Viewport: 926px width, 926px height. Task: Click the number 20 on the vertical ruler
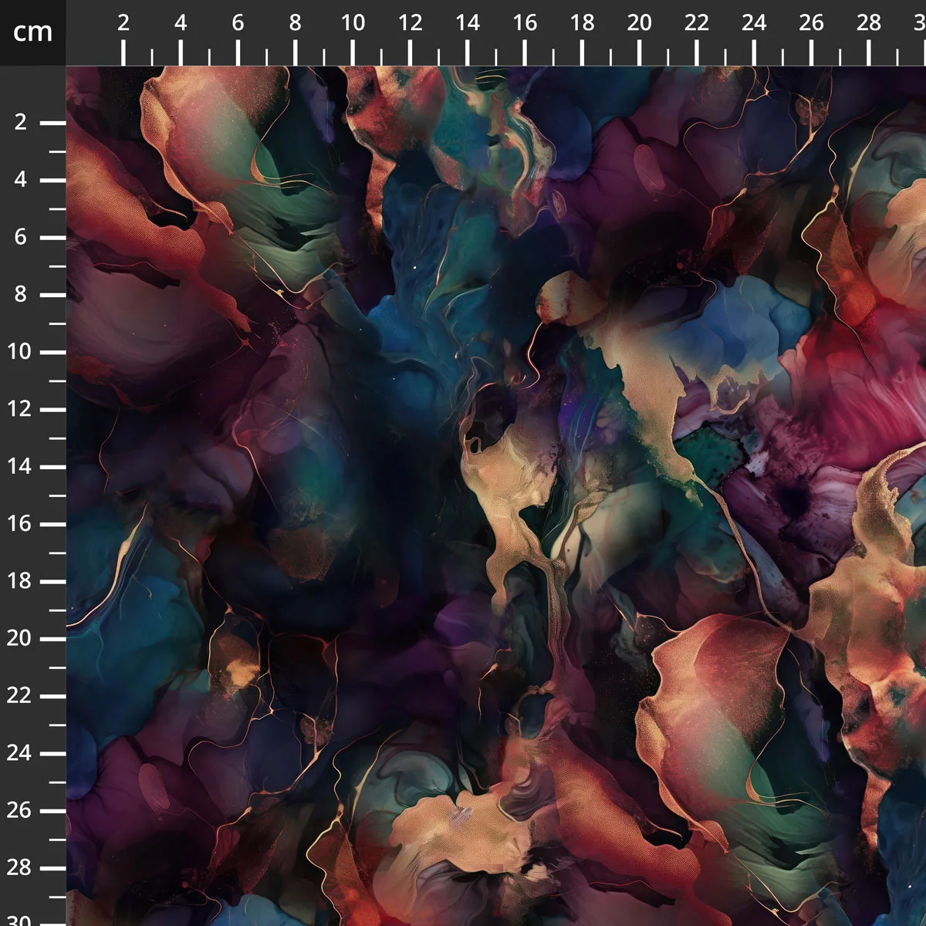click(x=19, y=636)
